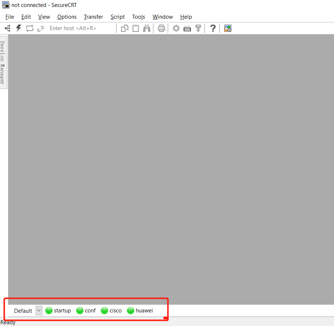Image resolution: width=334 pixels, height=326 pixels.
Task: Click the Copy toolbar icon
Action: (125, 28)
